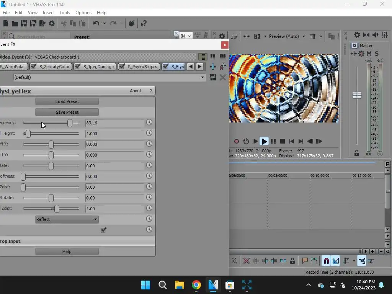Open the (Default) preset dropdown
392x294 pixels.
[x=109, y=77]
